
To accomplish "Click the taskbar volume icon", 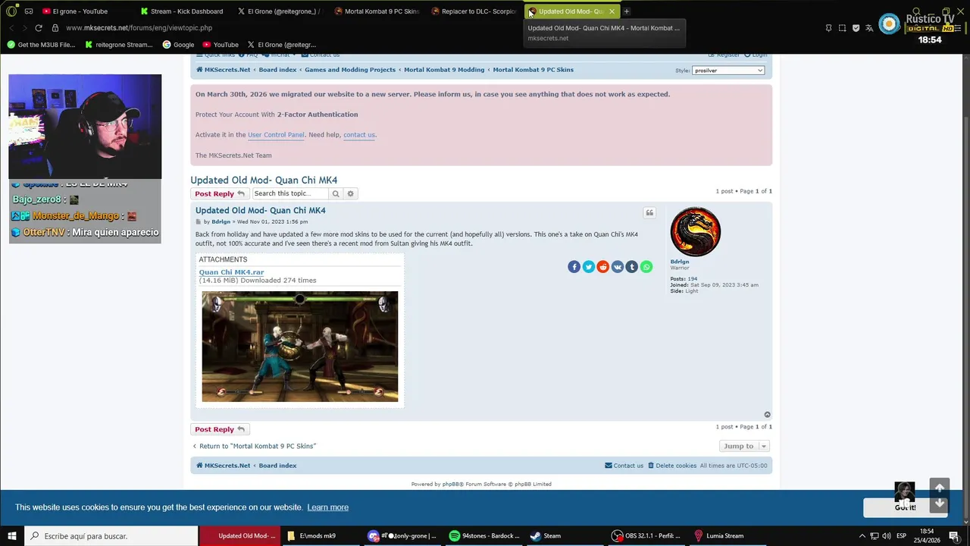I will click(x=886, y=536).
